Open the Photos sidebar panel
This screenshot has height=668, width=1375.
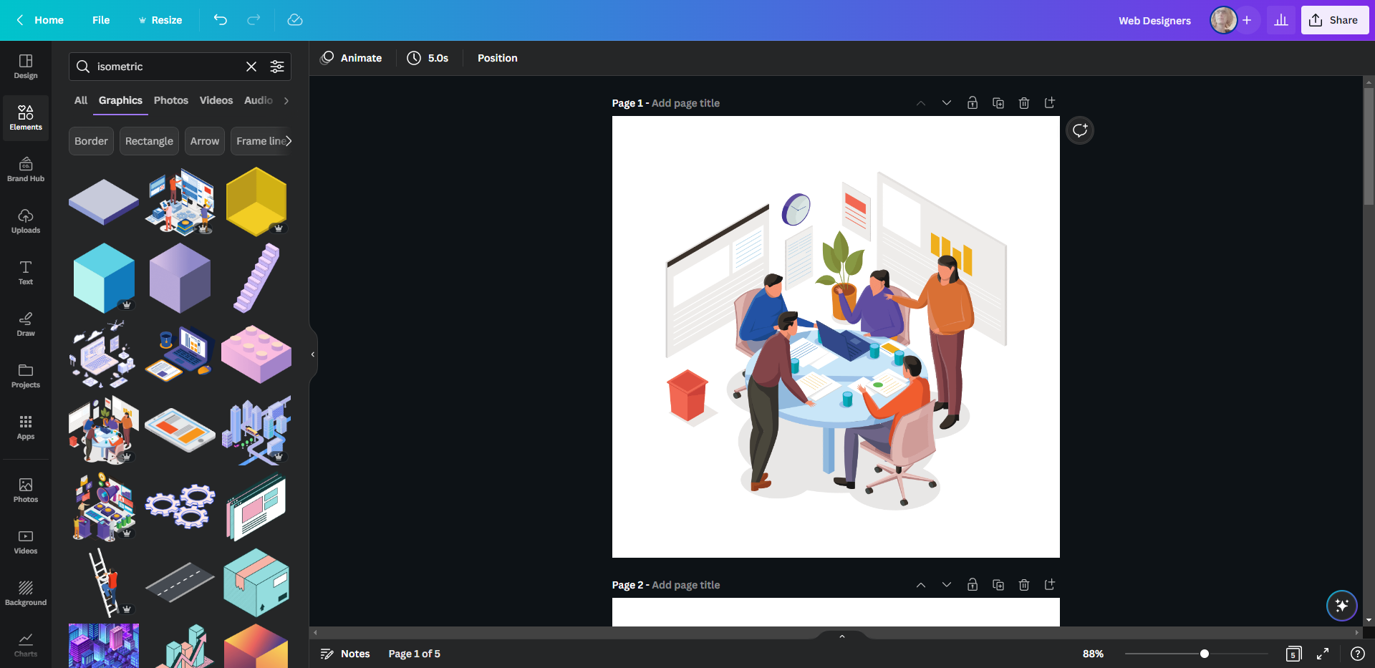click(26, 490)
